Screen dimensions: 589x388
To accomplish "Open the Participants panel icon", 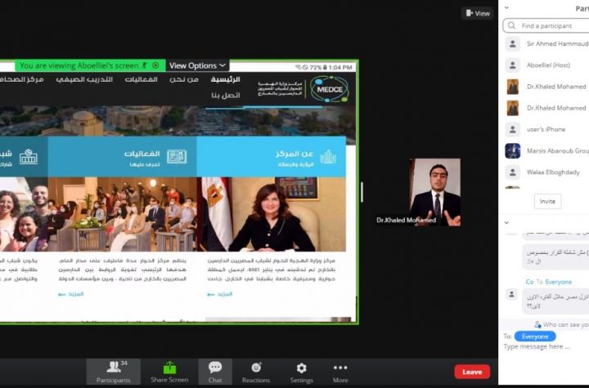I will [113, 368].
